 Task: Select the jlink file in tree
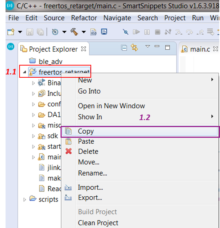[50, 168]
